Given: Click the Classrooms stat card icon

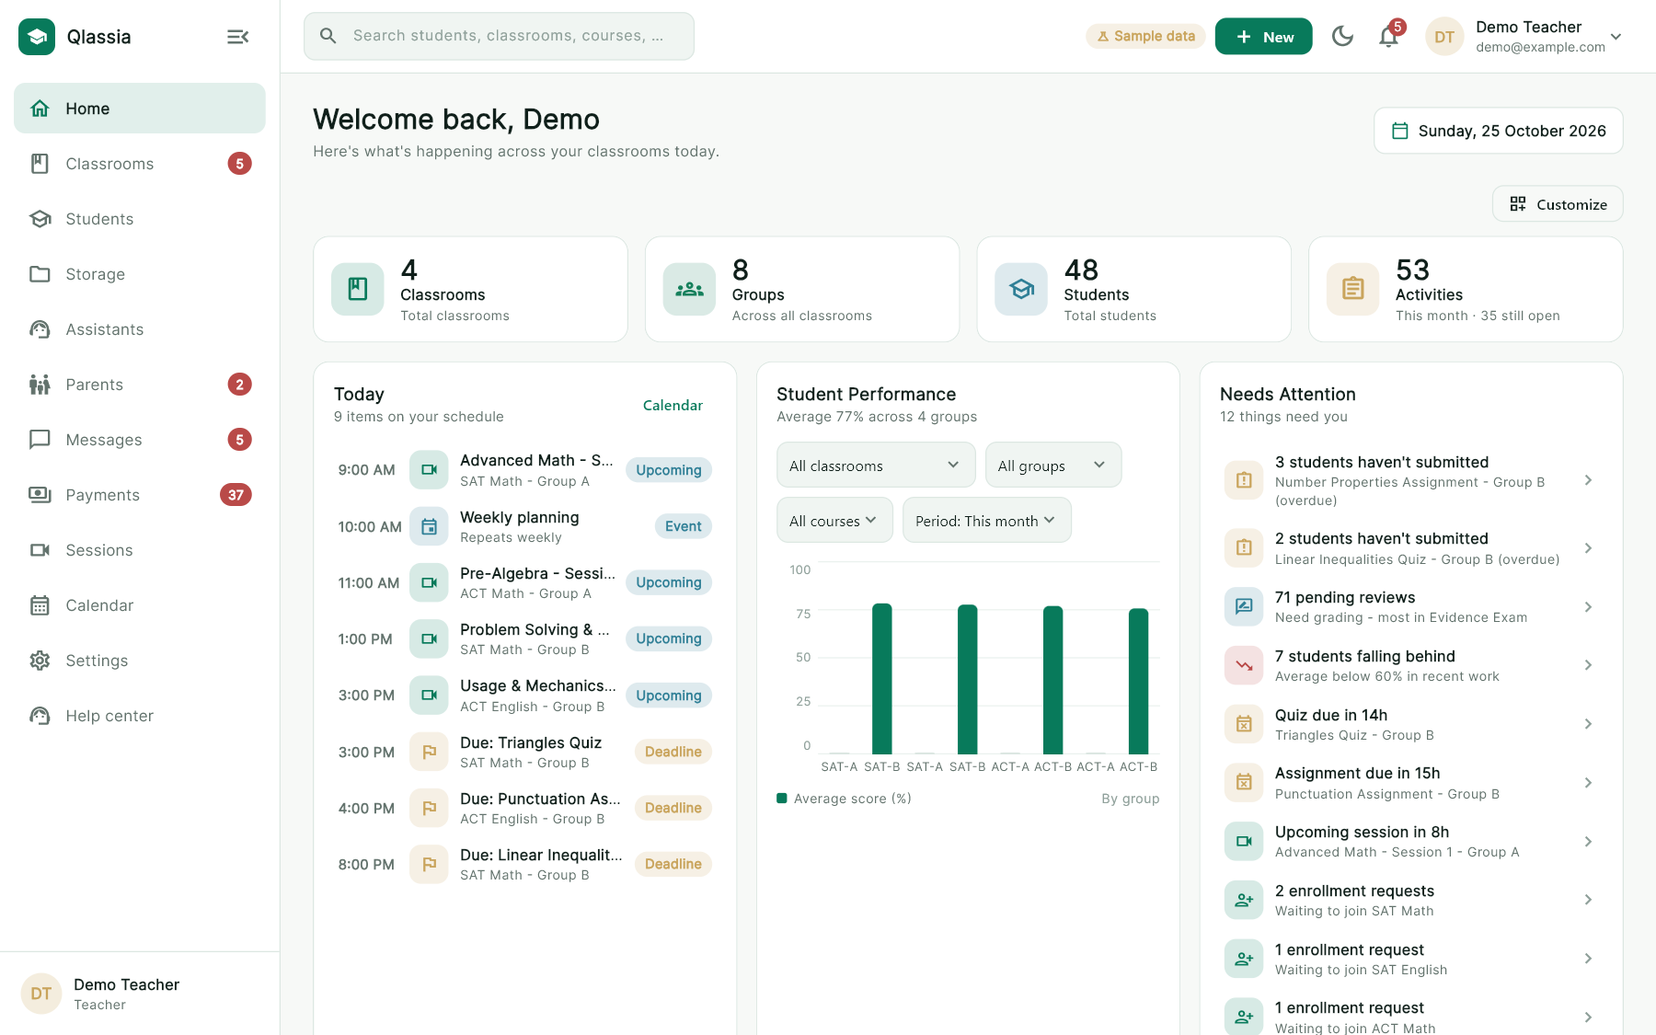Looking at the screenshot, I should [358, 289].
